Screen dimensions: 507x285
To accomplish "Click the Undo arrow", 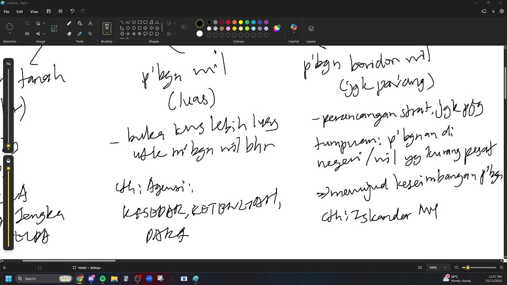I will [x=72, y=11].
